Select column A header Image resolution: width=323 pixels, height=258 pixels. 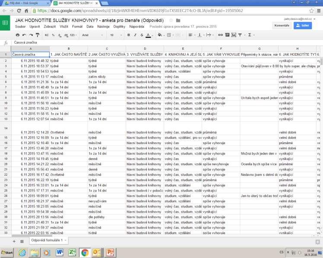(30, 49)
